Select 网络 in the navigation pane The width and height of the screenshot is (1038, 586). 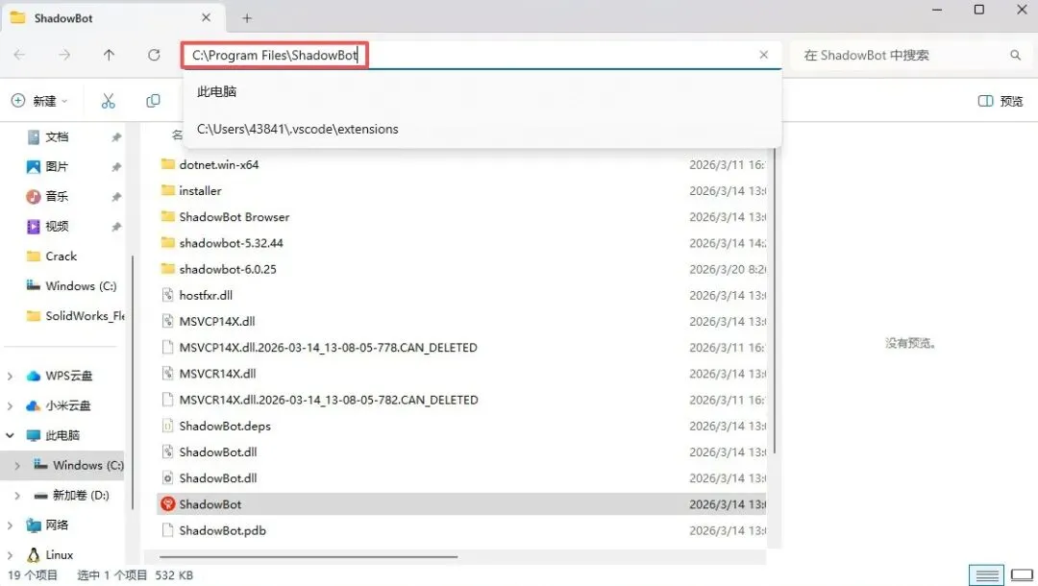click(57, 525)
